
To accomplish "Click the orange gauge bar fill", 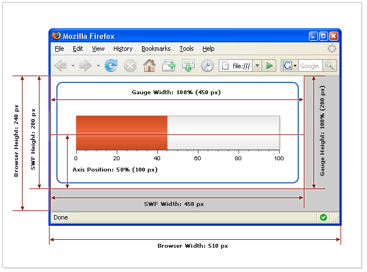I will point(121,133).
